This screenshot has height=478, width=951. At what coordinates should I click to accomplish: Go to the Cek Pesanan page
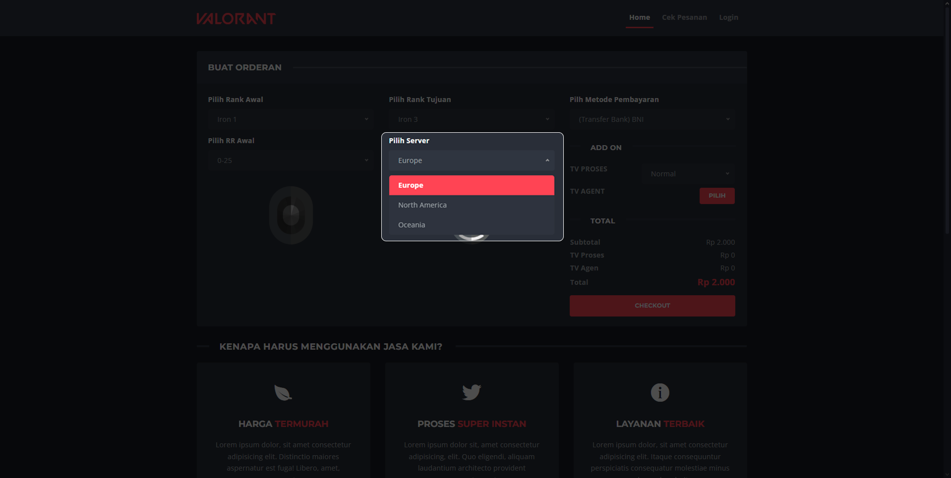(x=684, y=17)
